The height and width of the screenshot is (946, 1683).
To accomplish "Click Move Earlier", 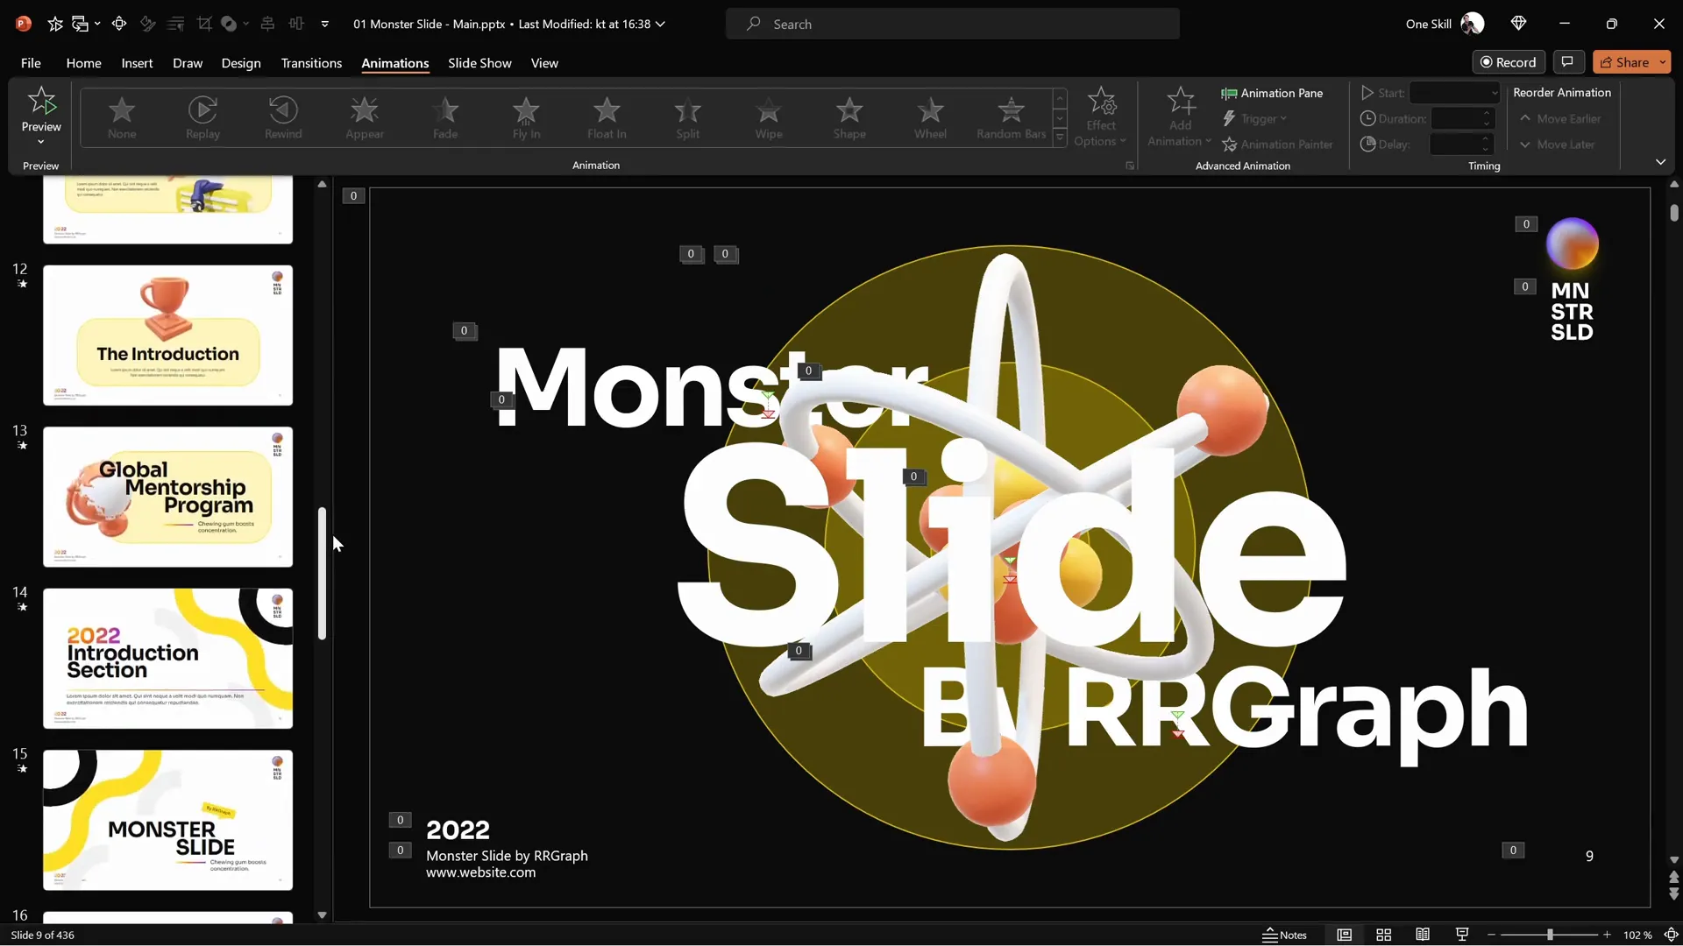I will (1560, 119).
